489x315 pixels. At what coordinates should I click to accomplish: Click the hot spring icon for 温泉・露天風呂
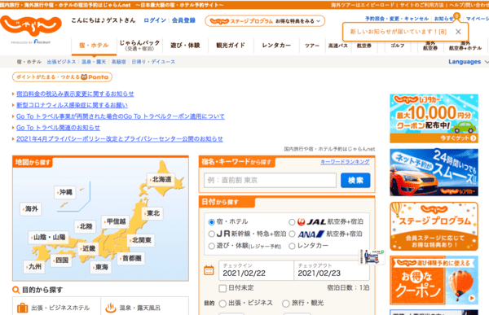111,308
